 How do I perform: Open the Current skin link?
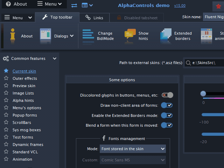[24, 71]
